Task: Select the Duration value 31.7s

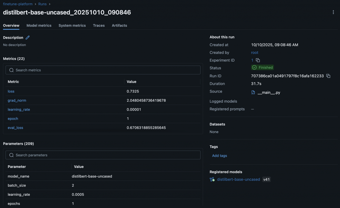Action: (x=256, y=84)
